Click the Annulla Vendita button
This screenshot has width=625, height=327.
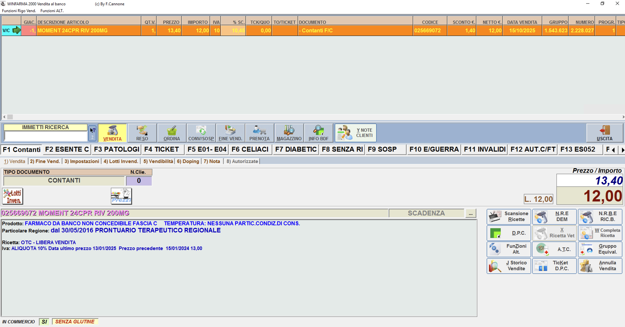(600, 266)
